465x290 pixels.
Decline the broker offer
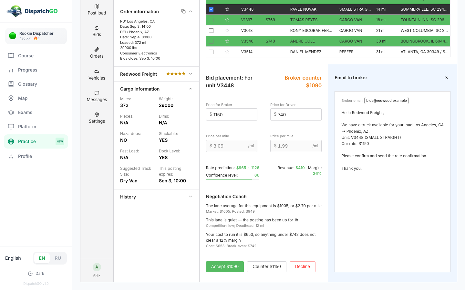click(x=303, y=267)
